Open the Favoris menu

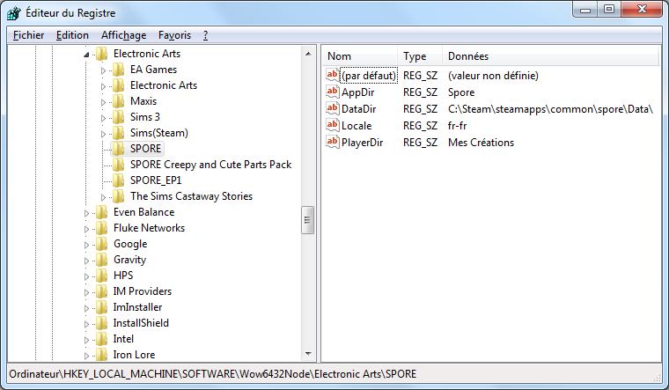point(174,35)
